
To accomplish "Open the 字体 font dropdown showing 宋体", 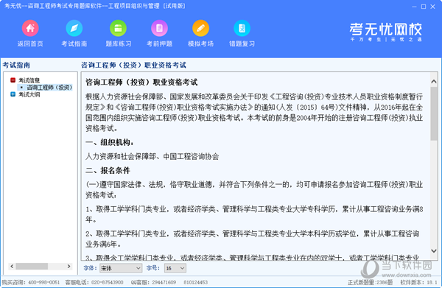I will [x=120, y=268].
